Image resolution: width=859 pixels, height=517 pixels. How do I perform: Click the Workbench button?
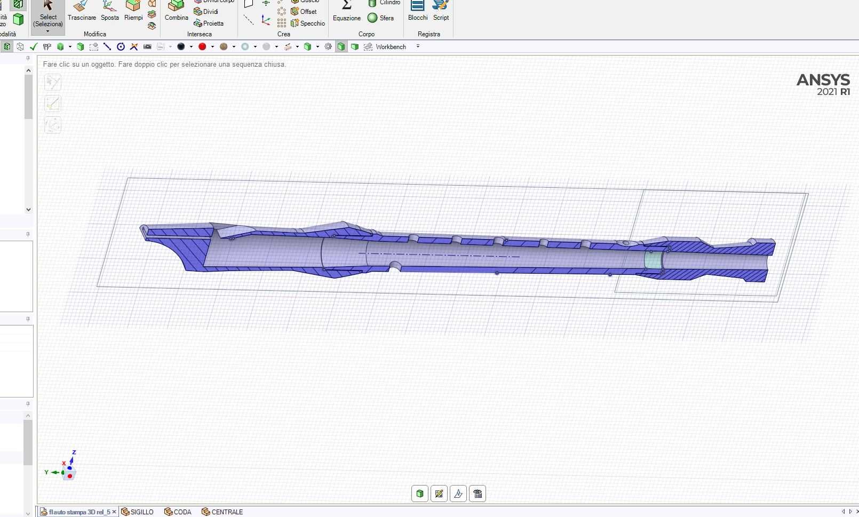click(x=385, y=47)
